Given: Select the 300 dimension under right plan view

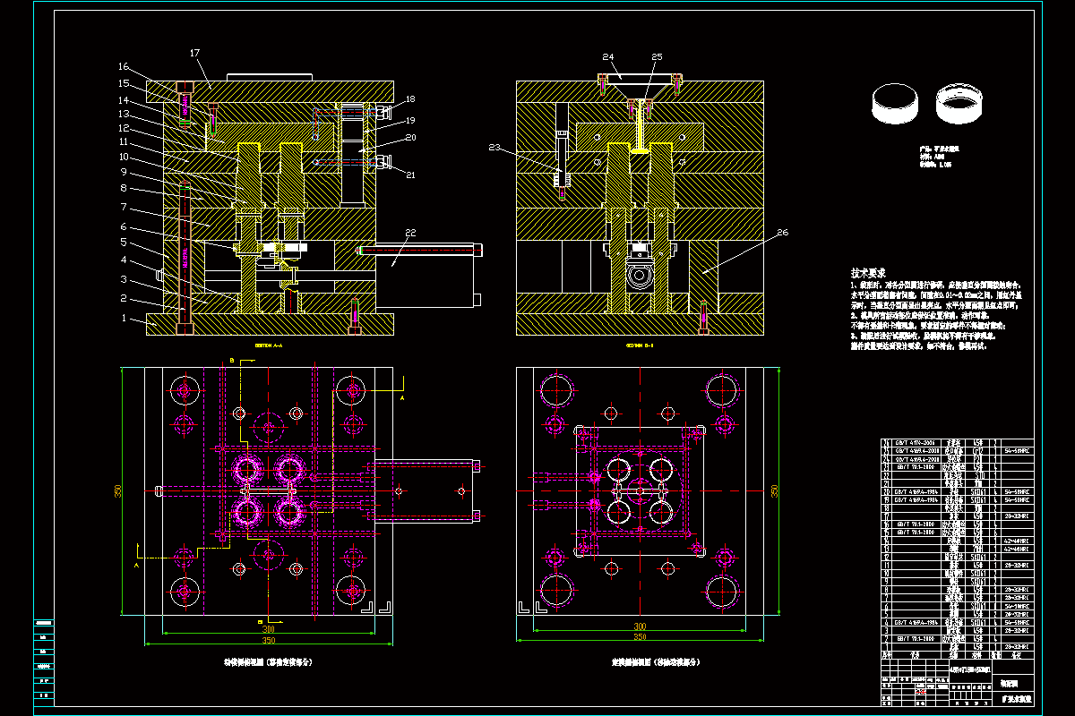Looking at the screenshot, I should (640, 626).
